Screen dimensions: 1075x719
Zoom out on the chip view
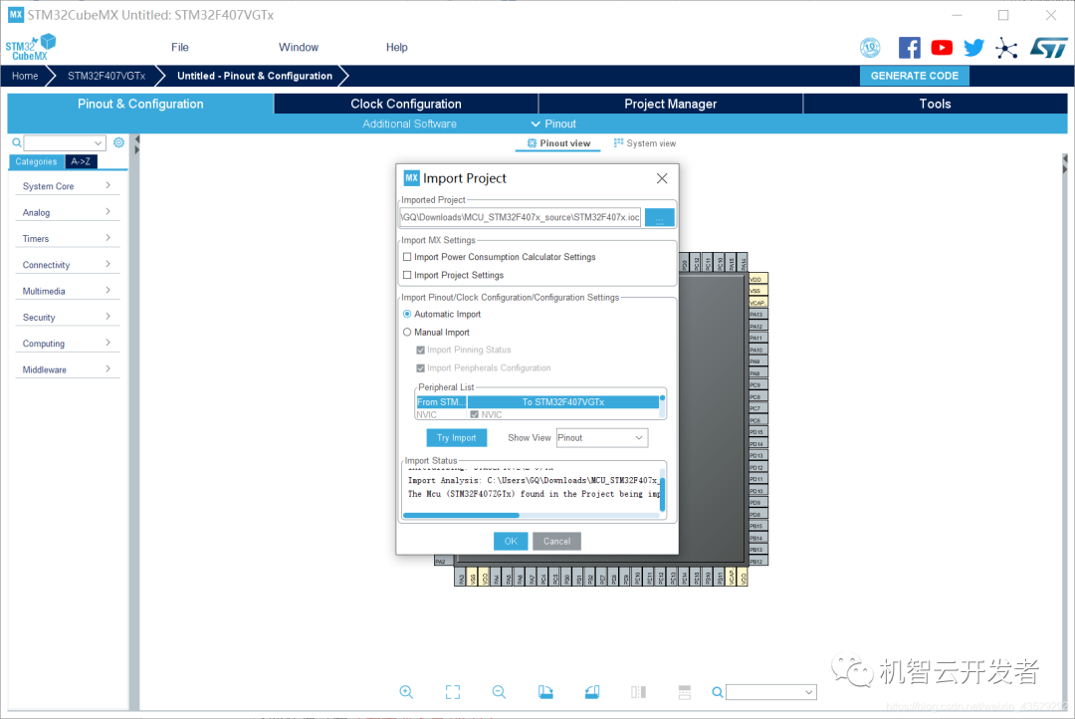click(499, 691)
